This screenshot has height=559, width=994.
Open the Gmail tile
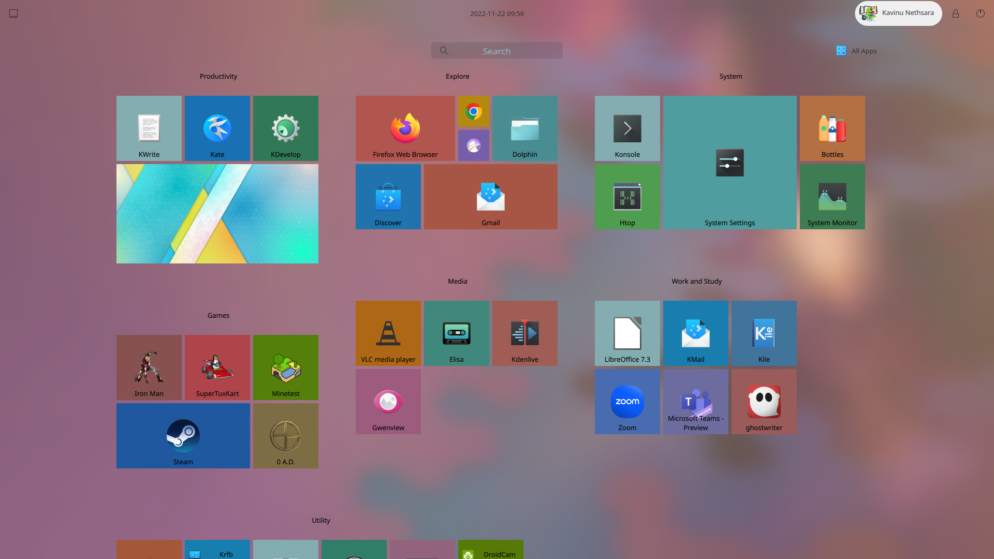[491, 197]
